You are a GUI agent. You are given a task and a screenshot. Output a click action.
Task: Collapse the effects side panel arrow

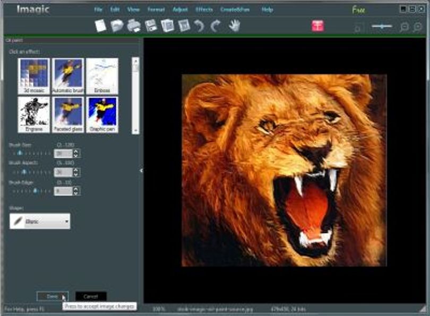tap(141, 170)
